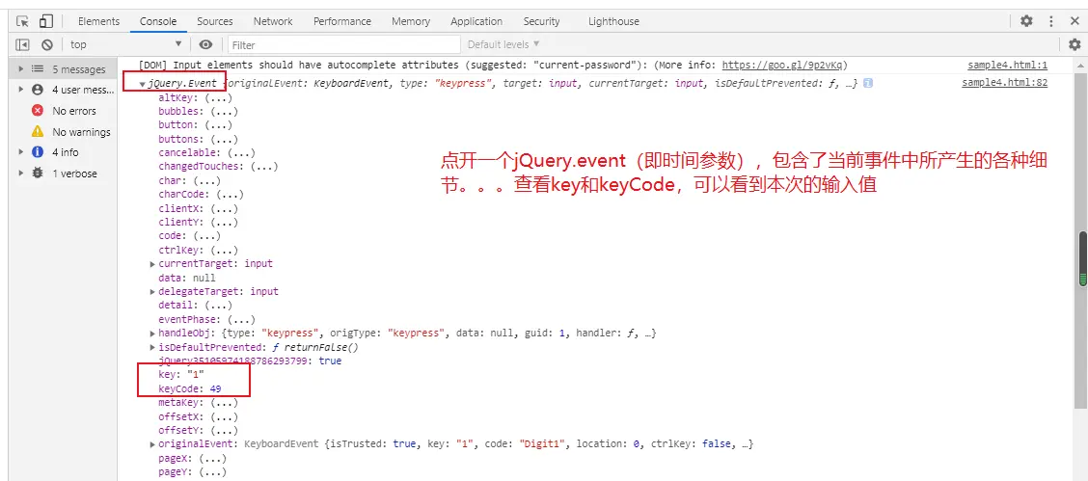
Task: Open the Default levels dropdown
Action: pos(503,44)
